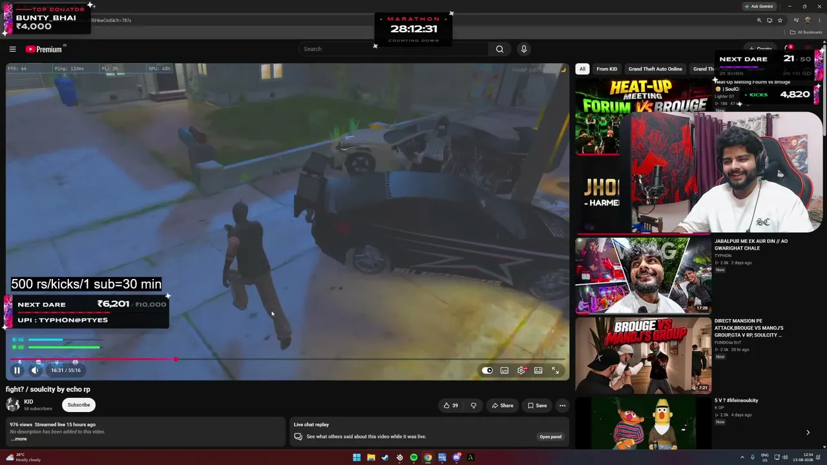827x465 pixels.
Task: Like the video with 39 likes
Action: click(451, 406)
